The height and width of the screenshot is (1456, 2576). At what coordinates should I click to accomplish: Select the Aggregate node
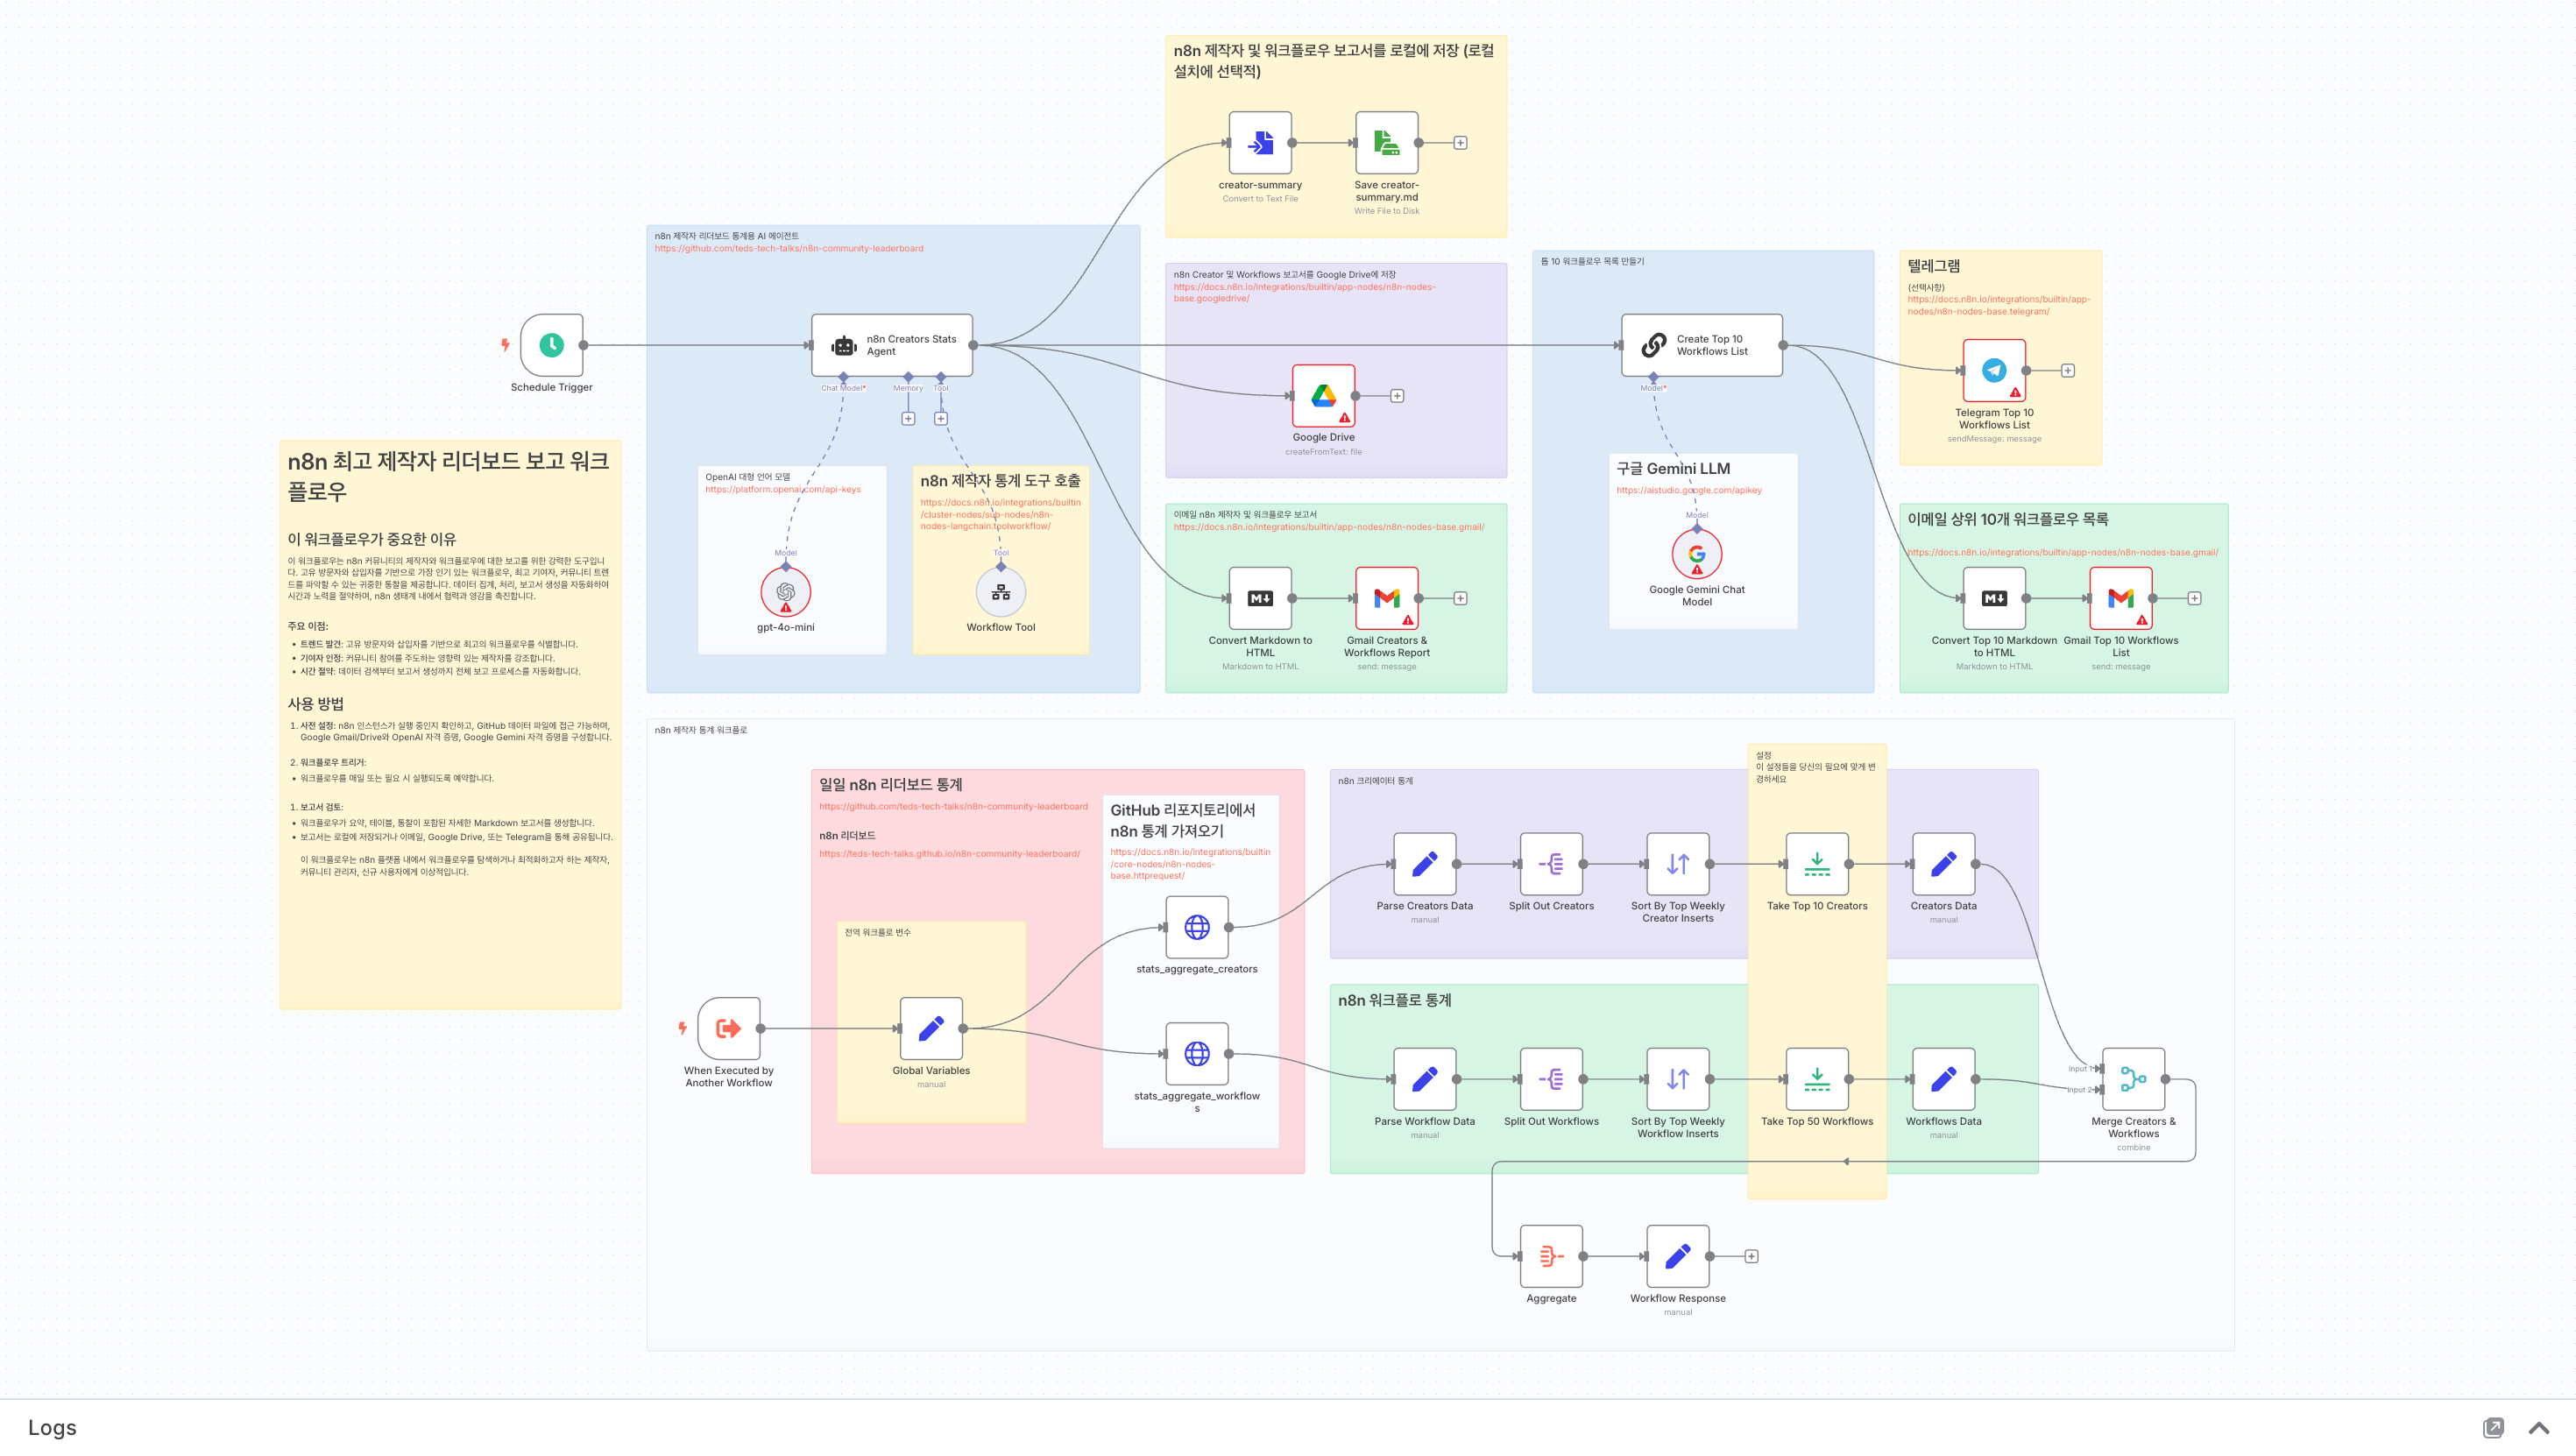coord(1551,1256)
